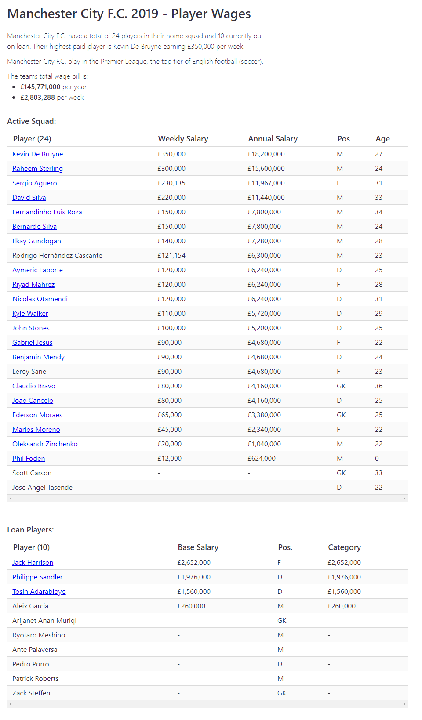Select Rodrigo Hernández Cascante name text
This screenshot has width=422, height=720.
[x=57, y=256]
